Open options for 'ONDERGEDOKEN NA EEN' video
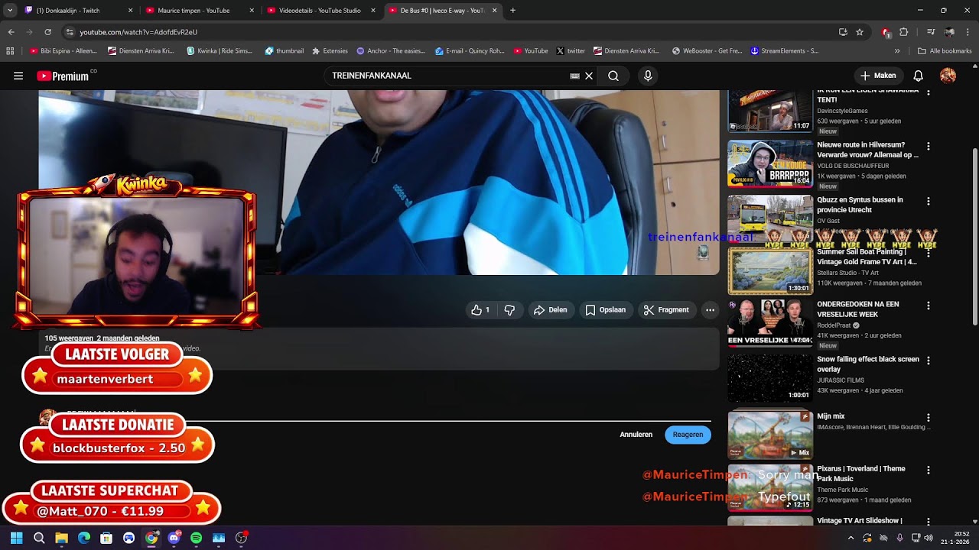This screenshot has height=550, width=979. (x=929, y=306)
